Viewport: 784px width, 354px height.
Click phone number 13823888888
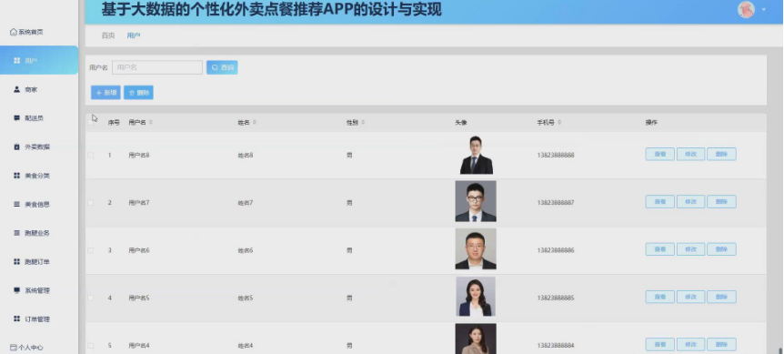(x=556, y=156)
